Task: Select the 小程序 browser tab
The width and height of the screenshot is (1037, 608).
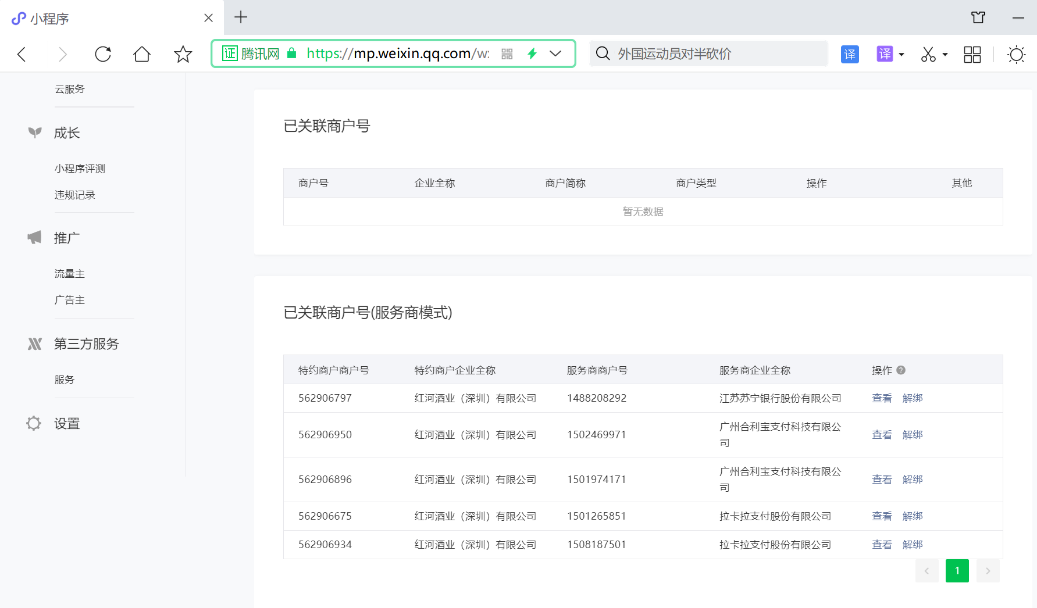Action: tap(112, 18)
